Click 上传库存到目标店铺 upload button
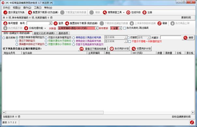This screenshot has width=197, height=127. pos(142,23)
